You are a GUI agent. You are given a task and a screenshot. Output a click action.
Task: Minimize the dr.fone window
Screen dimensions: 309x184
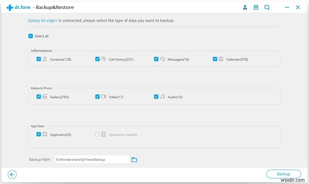[x=286, y=7]
